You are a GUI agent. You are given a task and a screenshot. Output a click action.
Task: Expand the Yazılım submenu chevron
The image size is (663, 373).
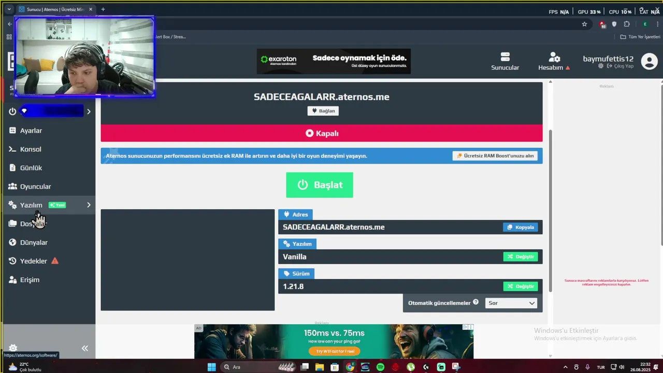89,205
